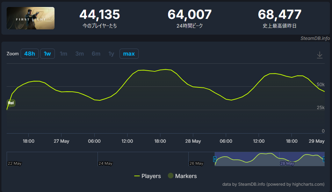Open the chart download menu icon
The width and height of the screenshot is (332, 192).
[320, 55]
